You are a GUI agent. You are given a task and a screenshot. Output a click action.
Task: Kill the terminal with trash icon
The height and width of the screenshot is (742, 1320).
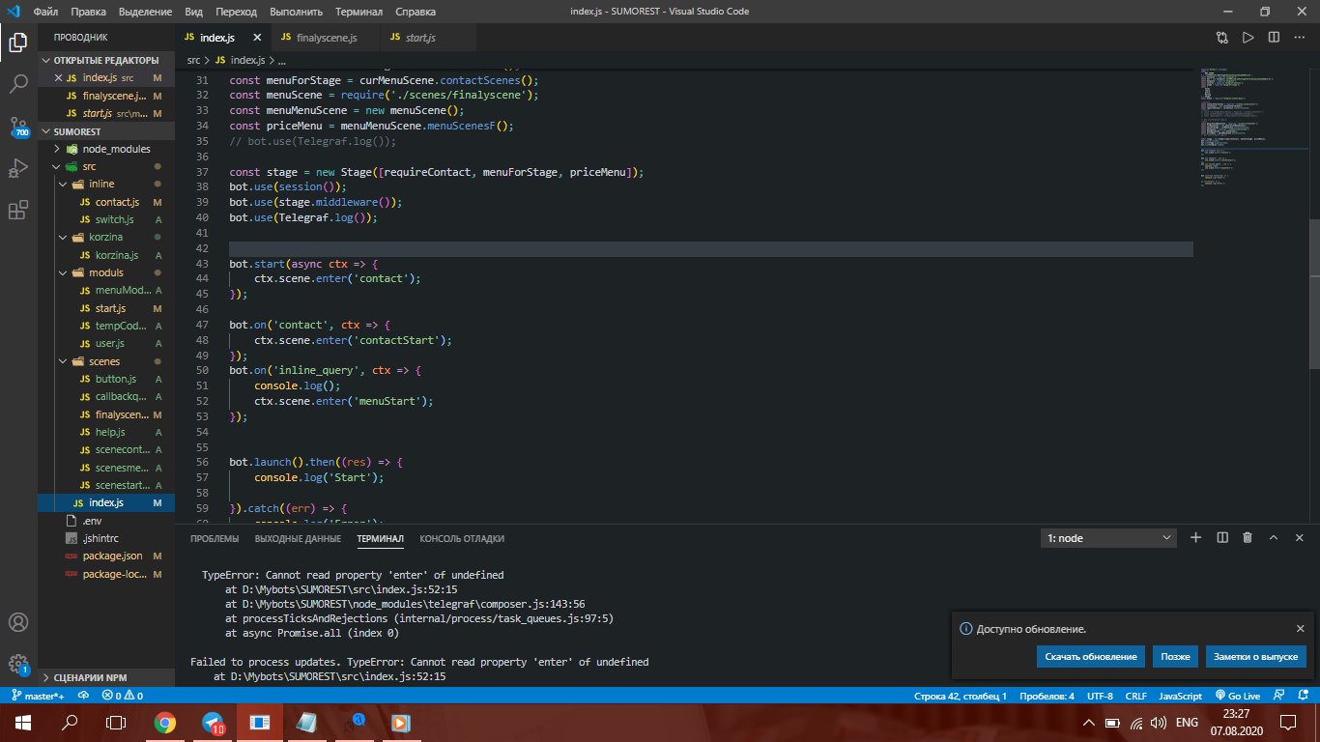pos(1248,538)
